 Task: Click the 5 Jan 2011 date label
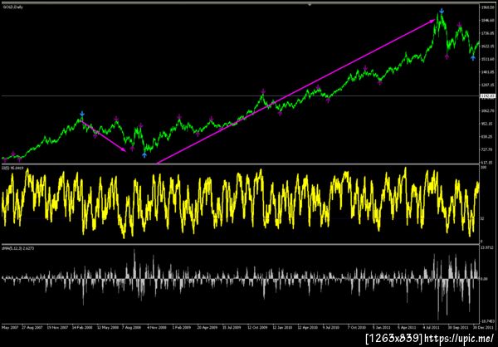[383, 327]
